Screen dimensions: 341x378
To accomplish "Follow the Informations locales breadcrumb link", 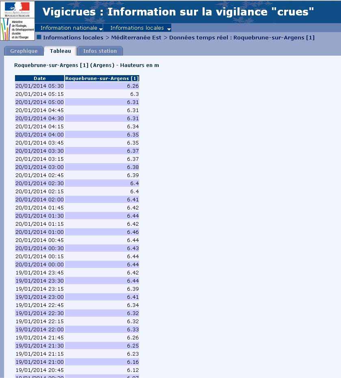I will click(73, 38).
